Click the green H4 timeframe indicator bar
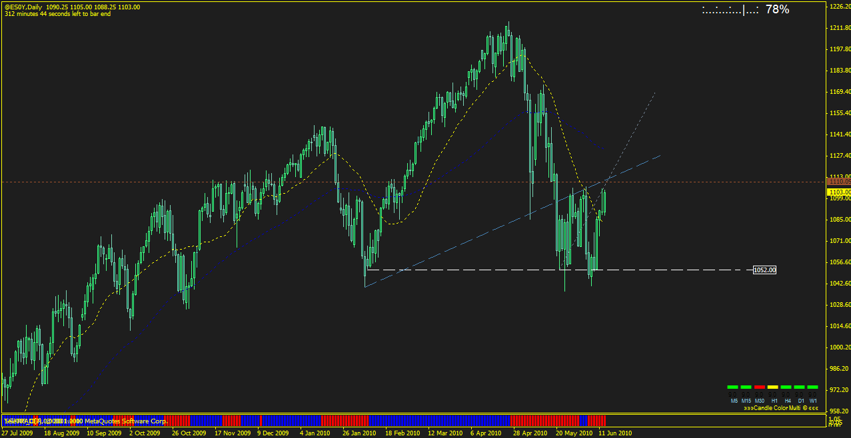851x438 pixels. pos(786,387)
